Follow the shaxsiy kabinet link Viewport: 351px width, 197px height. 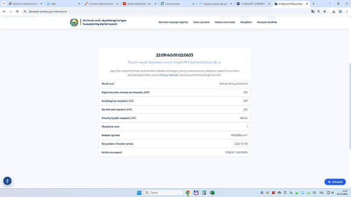point(168,75)
